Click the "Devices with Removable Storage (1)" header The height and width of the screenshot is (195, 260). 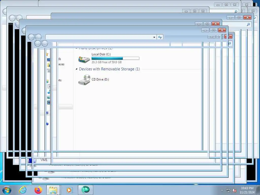point(109,69)
